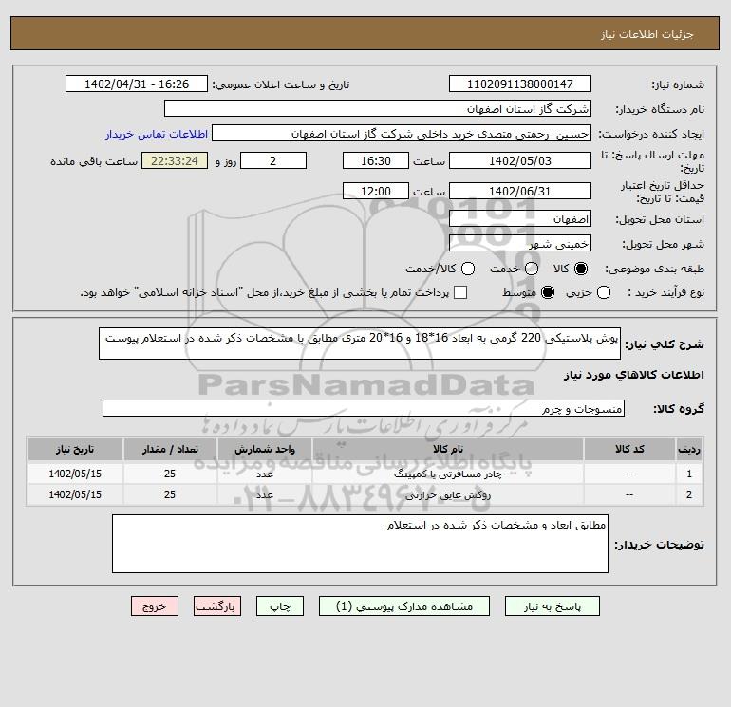Click the buyer organization name field
This screenshot has height=707, width=731.
tap(378, 108)
